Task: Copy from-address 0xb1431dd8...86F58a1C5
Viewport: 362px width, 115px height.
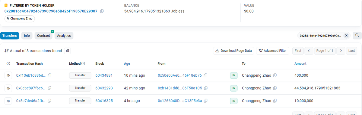Action: [x=205, y=88]
